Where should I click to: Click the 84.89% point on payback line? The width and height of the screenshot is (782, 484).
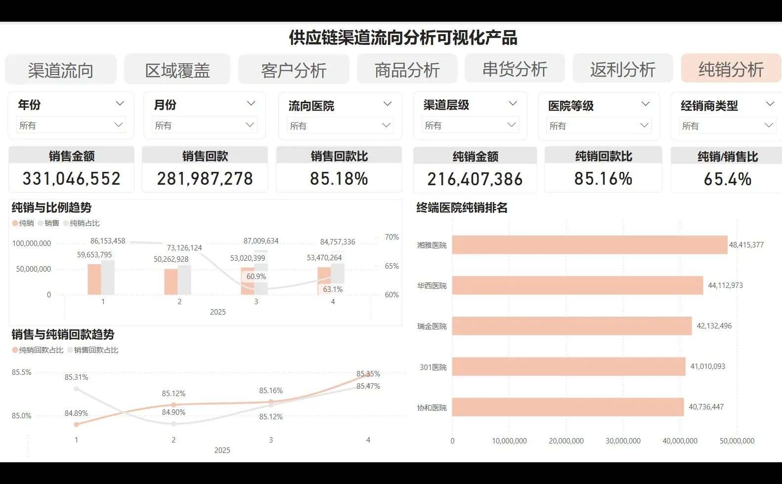76,424
